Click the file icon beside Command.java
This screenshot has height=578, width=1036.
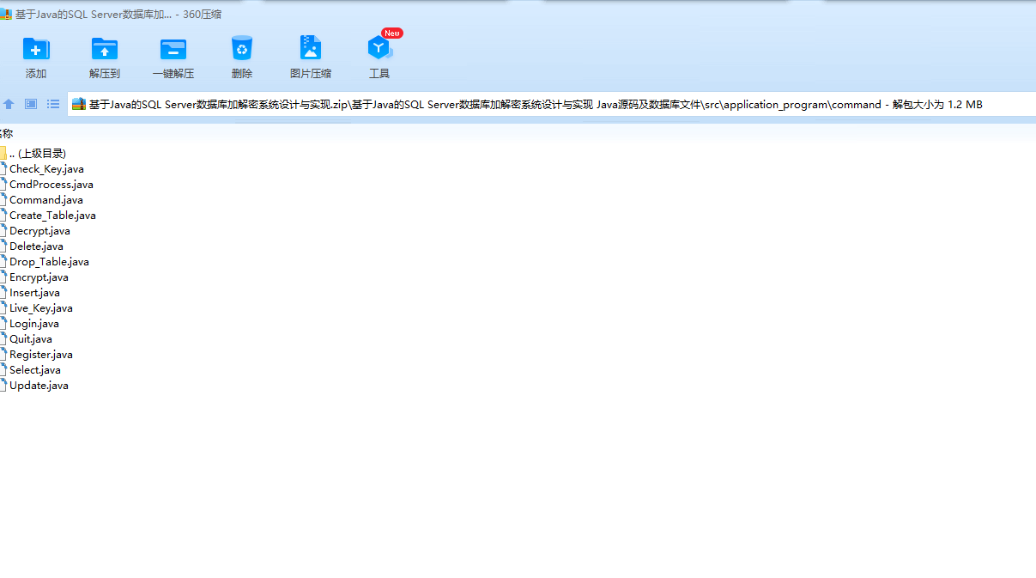point(3,200)
